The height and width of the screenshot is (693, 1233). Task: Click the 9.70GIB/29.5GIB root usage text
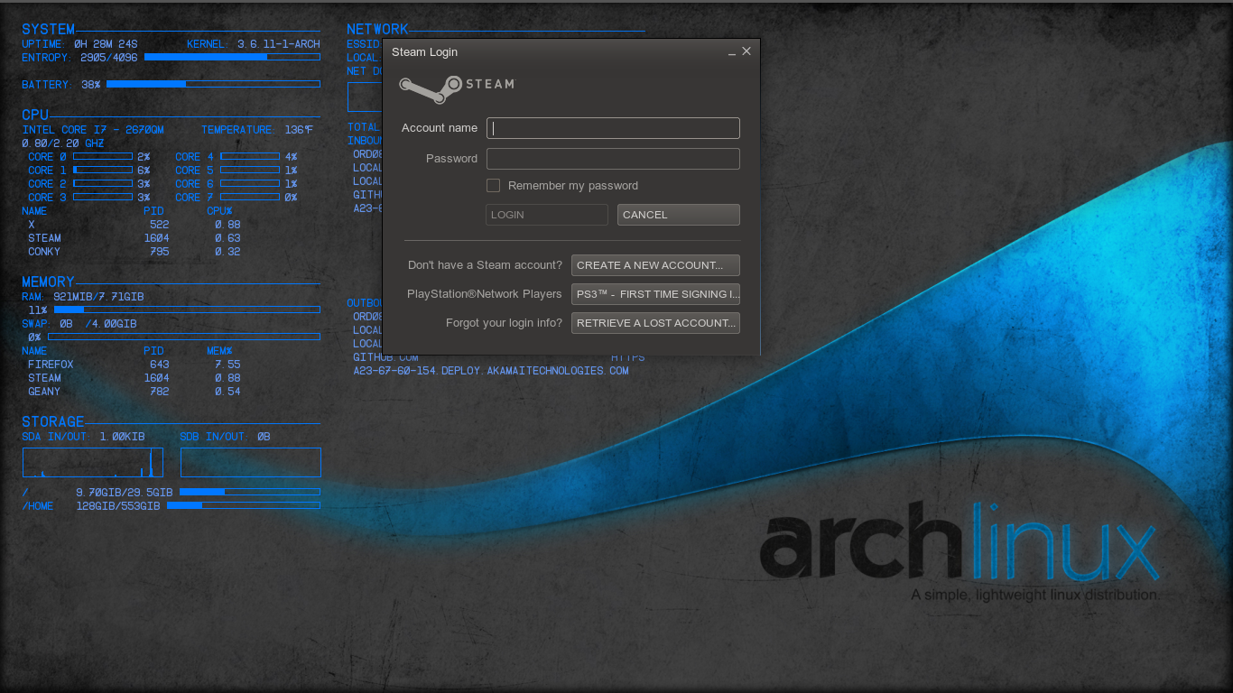(124, 493)
